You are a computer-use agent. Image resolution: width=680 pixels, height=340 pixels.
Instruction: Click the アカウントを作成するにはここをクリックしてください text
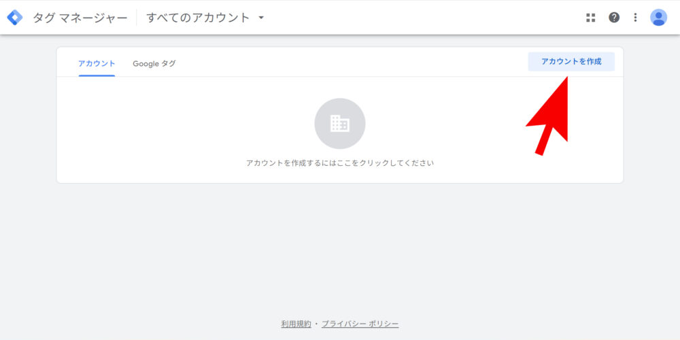click(339, 163)
